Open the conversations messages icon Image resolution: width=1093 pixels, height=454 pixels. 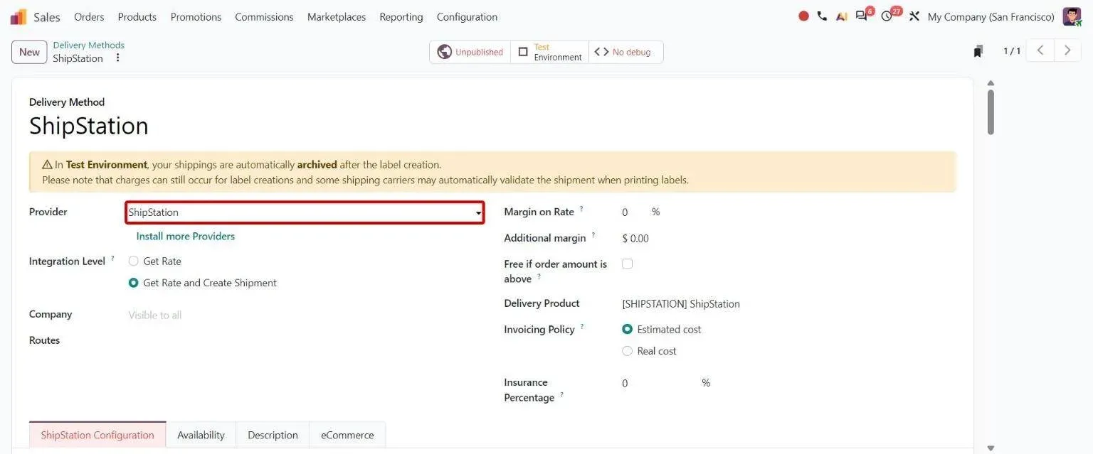click(862, 16)
